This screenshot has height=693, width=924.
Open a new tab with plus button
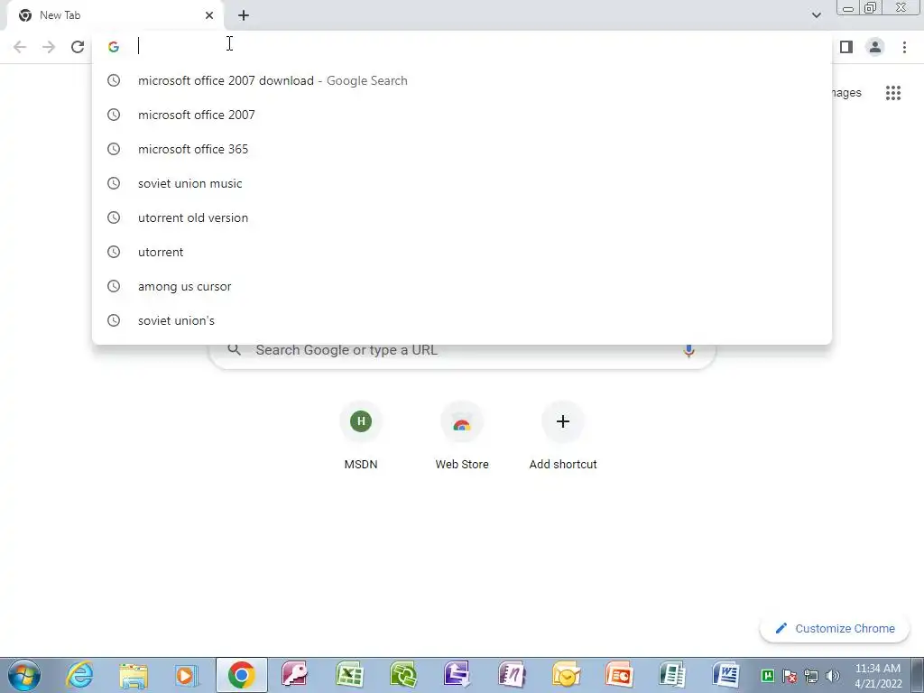pyautogui.click(x=244, y=15)
